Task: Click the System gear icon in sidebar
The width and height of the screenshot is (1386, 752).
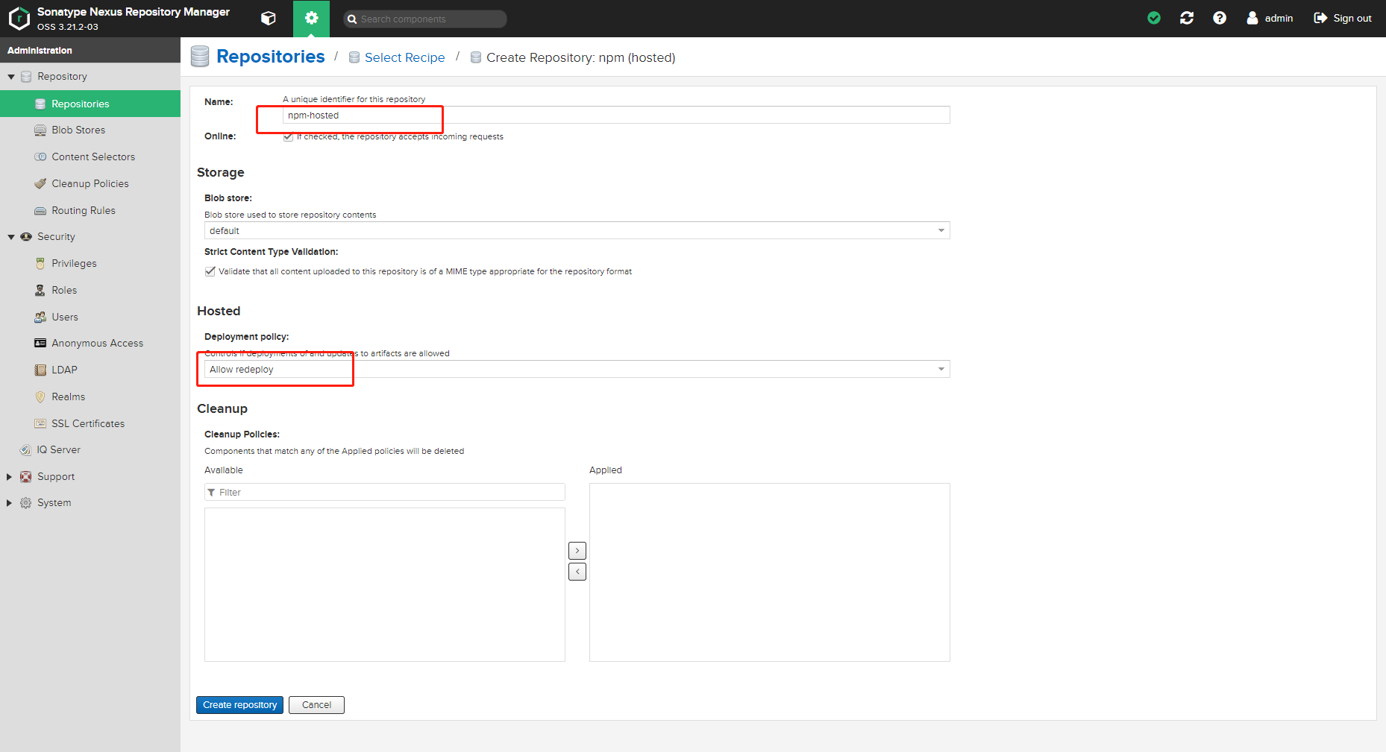Action: (26, 503)
